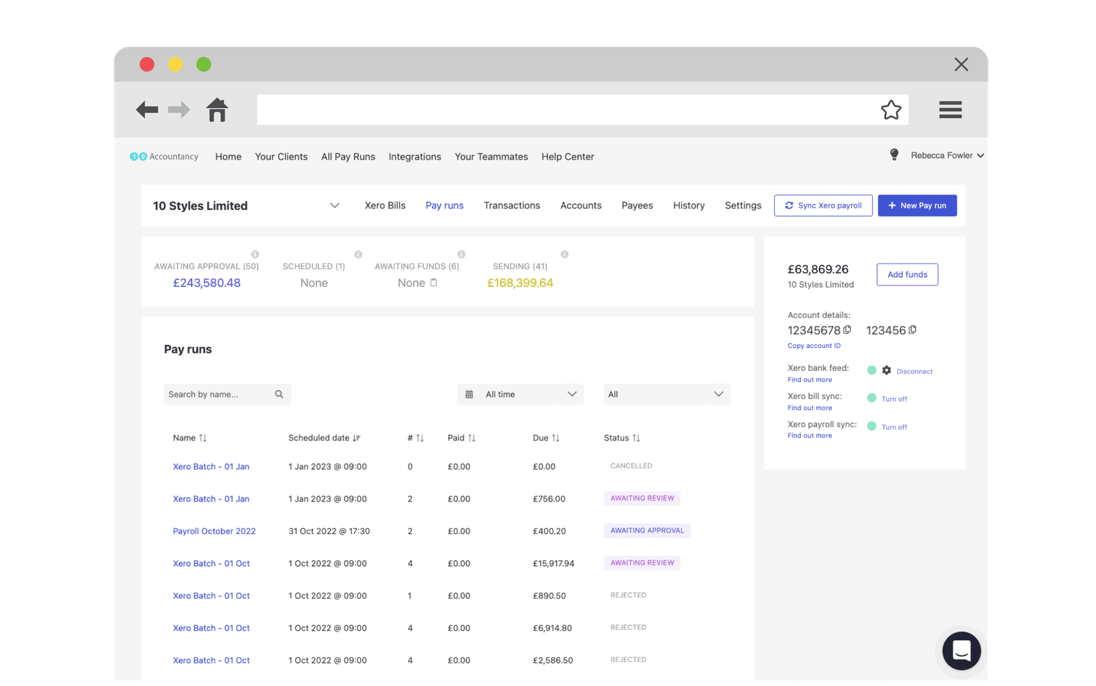
Task: Open Xero bank feed gear settings
Action: (x=886, y=370)
